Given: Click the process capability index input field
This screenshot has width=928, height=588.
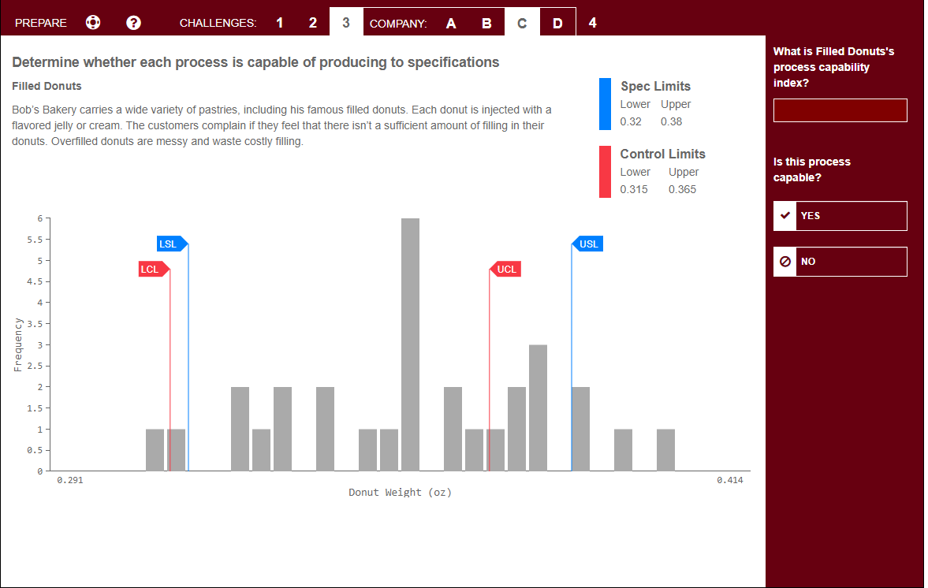Looking at the screenshot, I should (x=840, y=110).
